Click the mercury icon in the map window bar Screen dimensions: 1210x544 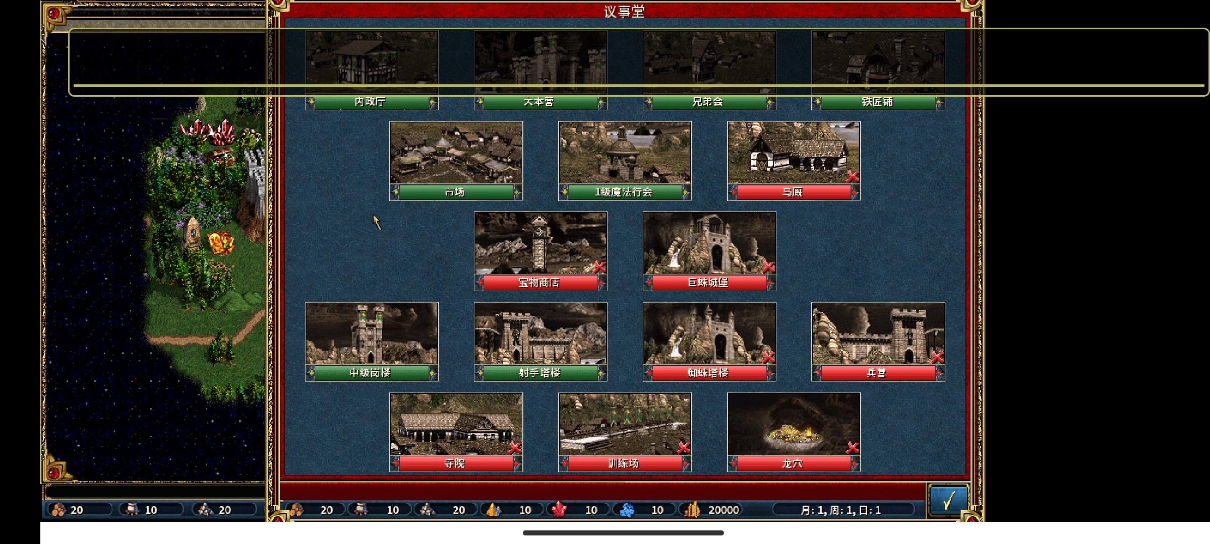click(132, 510)
